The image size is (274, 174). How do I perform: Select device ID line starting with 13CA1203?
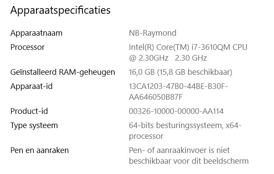(x=178, y=86)
